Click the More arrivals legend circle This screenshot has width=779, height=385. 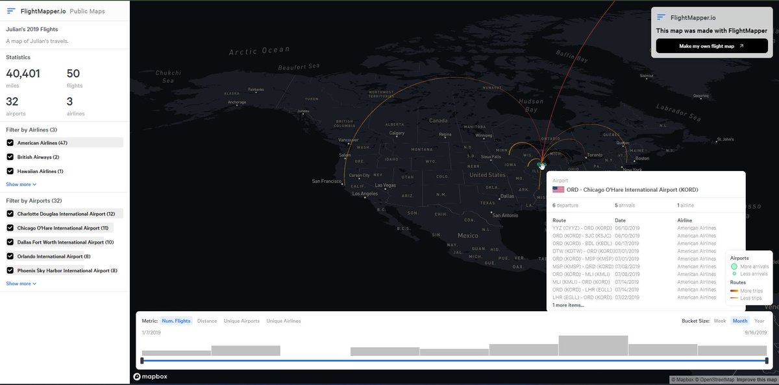coord(734,266)
